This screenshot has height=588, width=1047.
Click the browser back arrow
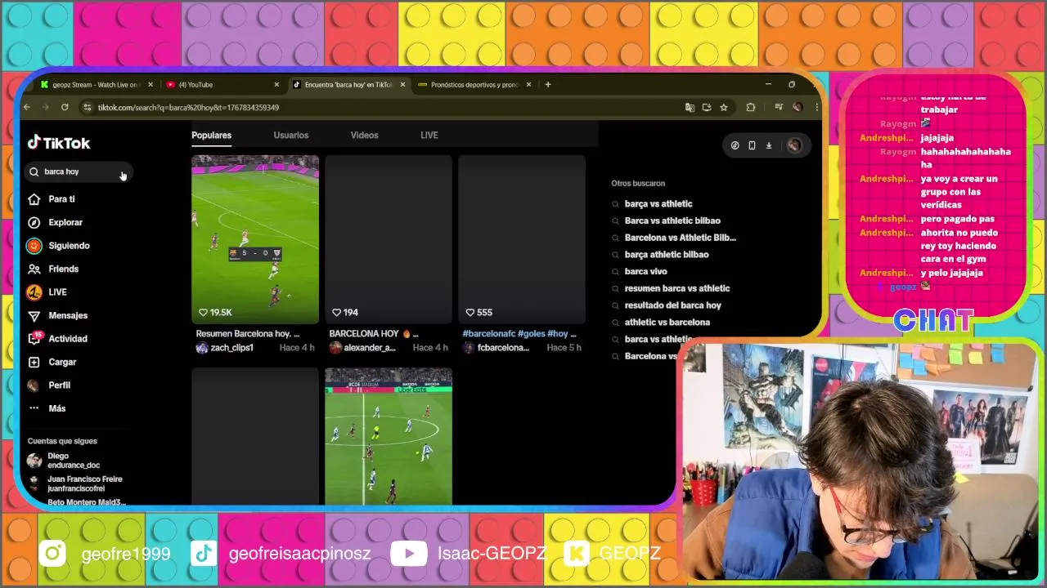(27, 107)
